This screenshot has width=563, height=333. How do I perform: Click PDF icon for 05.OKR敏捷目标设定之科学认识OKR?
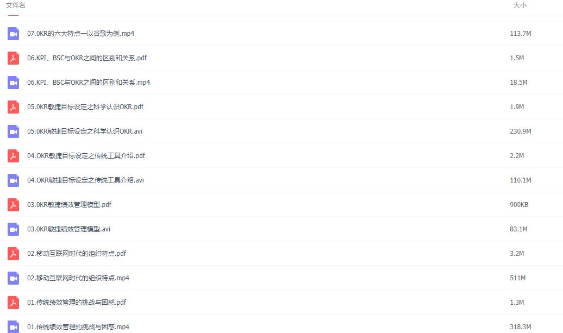pos(13,106)
